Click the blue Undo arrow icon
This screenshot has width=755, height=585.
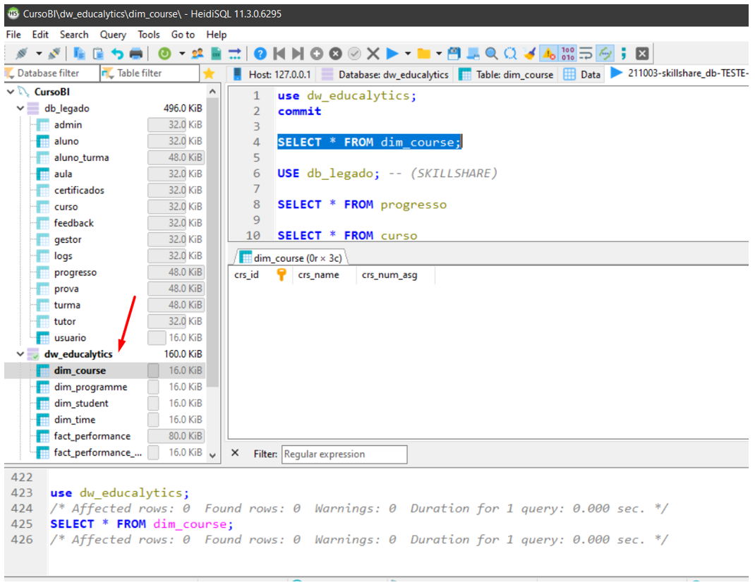tap(117, 54)
